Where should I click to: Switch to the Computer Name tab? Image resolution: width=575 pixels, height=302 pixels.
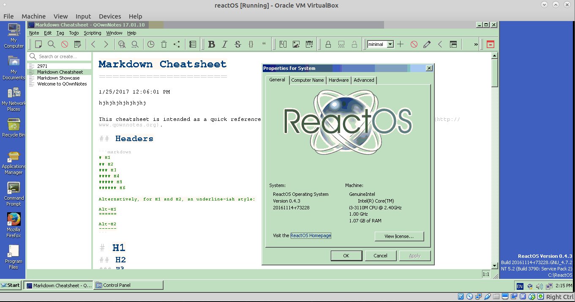(308, 80)
